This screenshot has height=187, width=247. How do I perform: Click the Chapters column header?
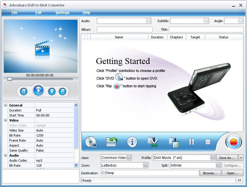click(177, 37)
